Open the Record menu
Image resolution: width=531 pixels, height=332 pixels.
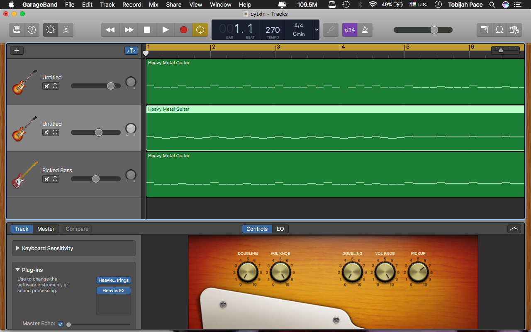tap(132, 5)
